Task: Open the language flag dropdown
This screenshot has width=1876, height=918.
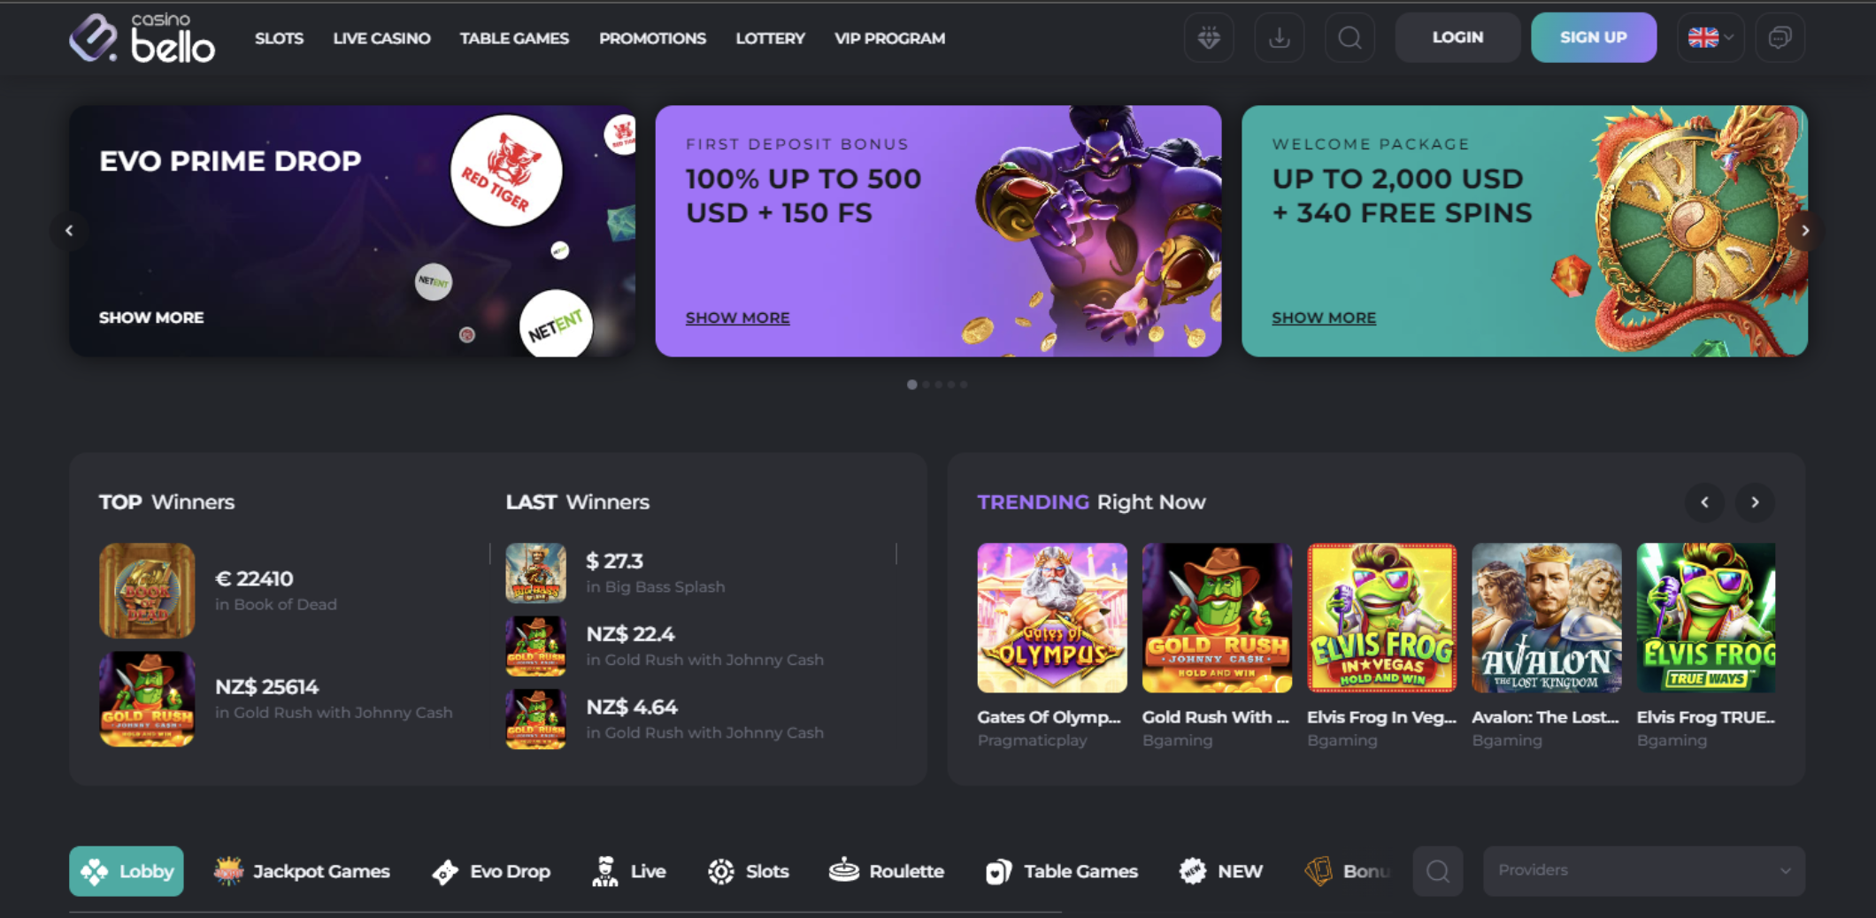Action: 1710,37
